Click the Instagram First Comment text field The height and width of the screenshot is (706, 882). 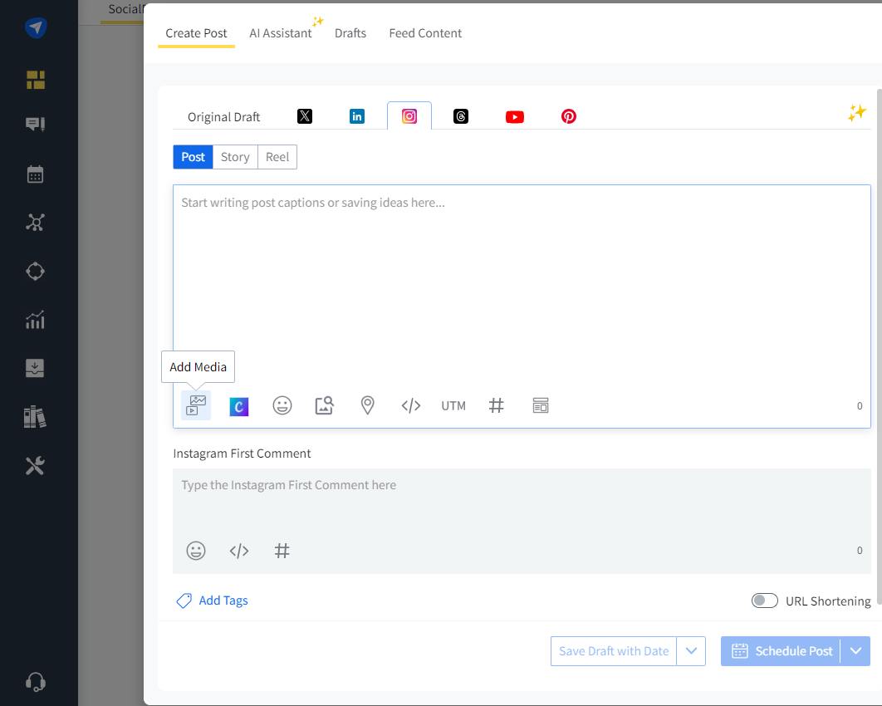tap(522, 498)
